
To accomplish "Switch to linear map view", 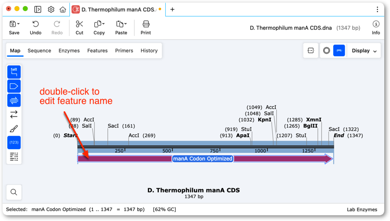I will (339, 50).
